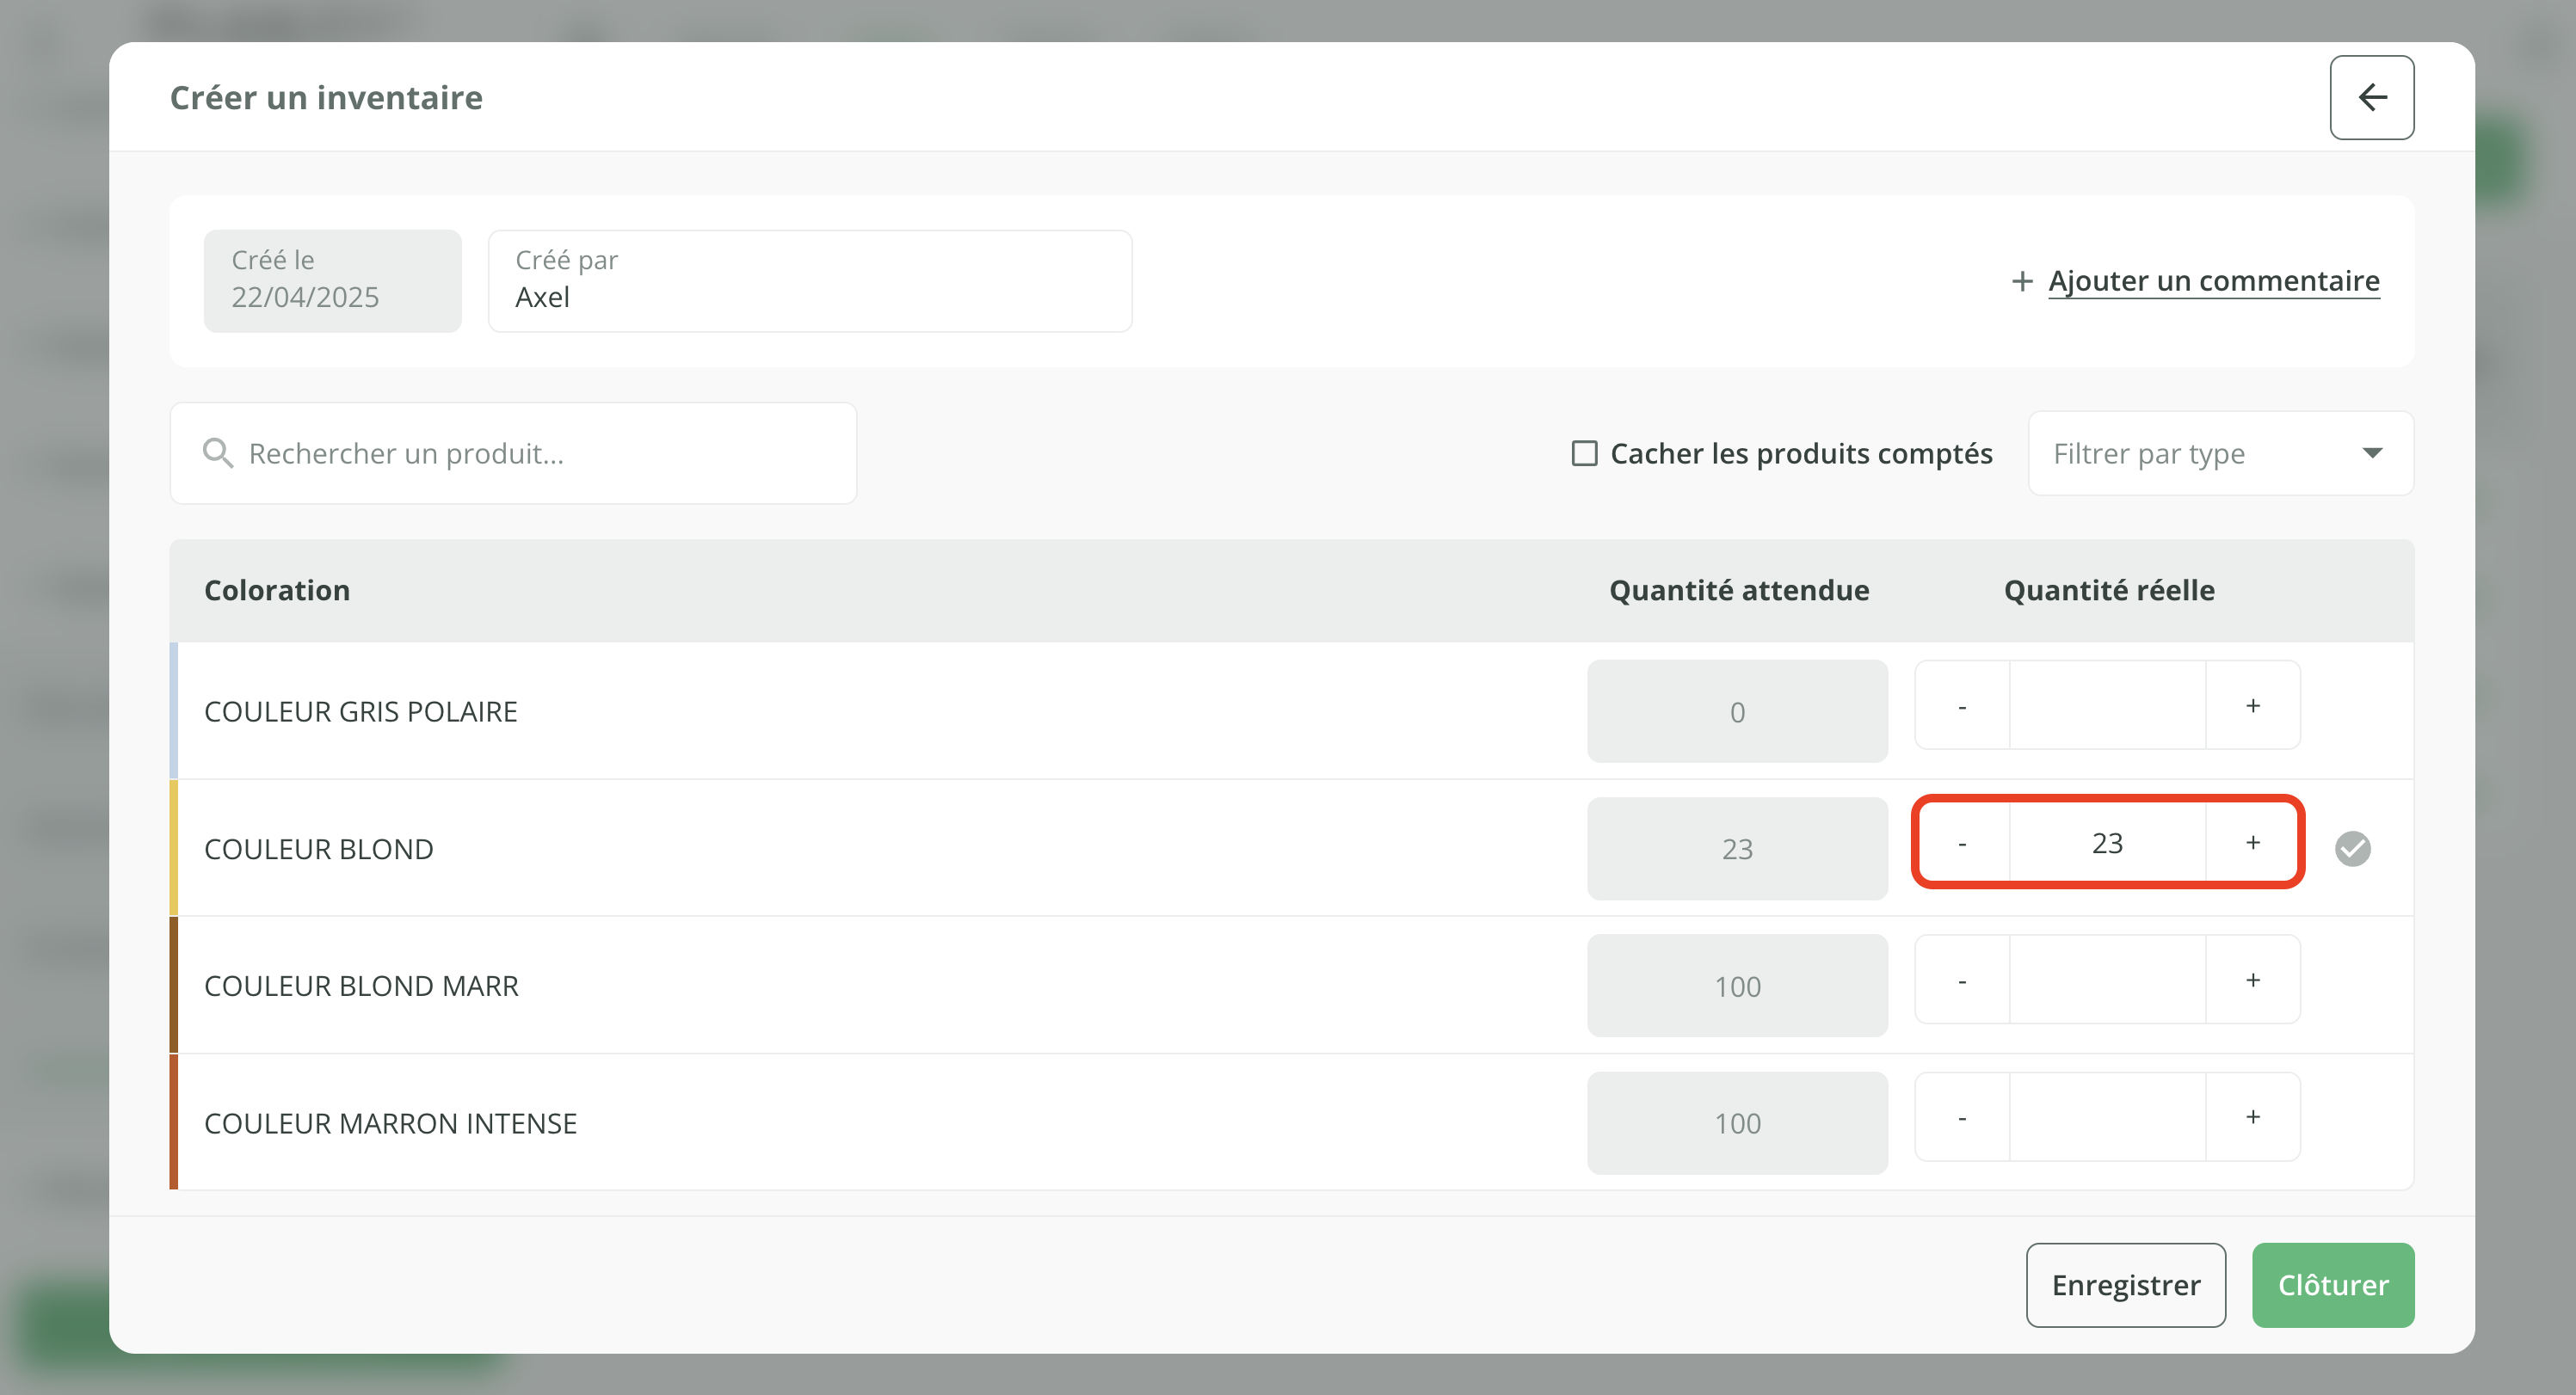Enable Cacher les produits comptés checkbox
Image resolution: width=2576 pixels, height=1395 pixels.
(1584, 453)
